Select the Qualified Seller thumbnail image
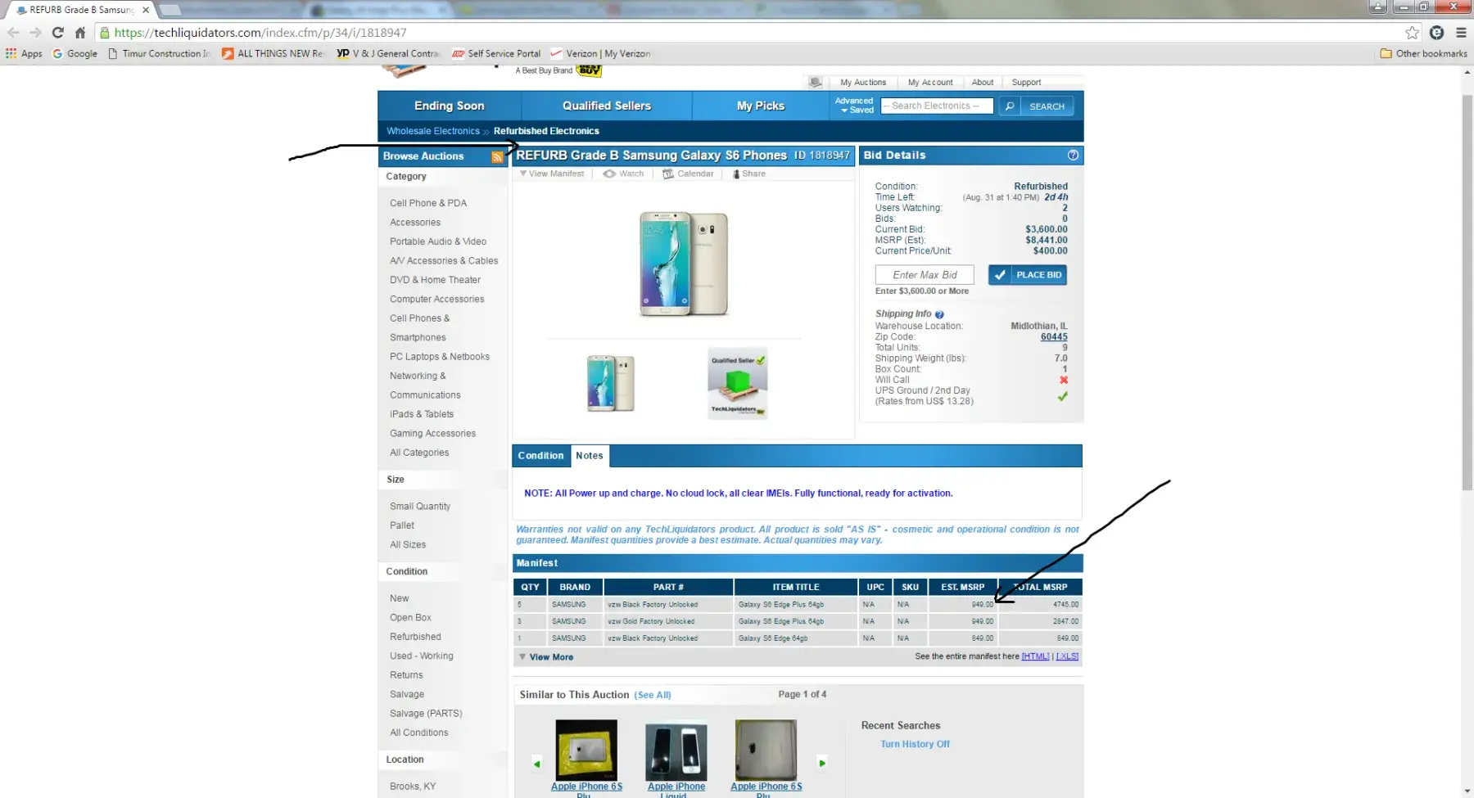Image resolution: width=1474 pixels, height=798 pixels. click(737, 383)
